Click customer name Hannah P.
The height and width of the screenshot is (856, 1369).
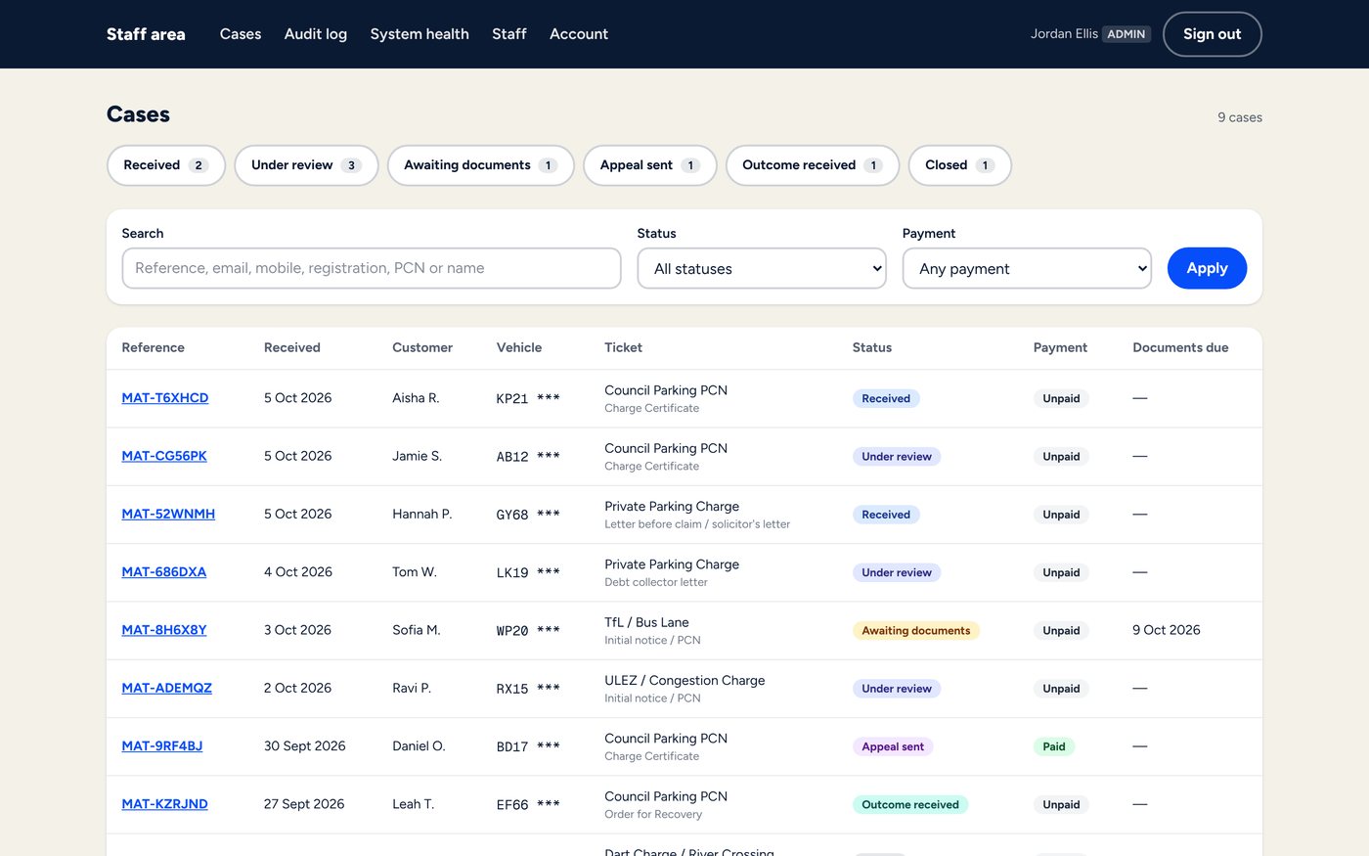click(x=422, y=514)
